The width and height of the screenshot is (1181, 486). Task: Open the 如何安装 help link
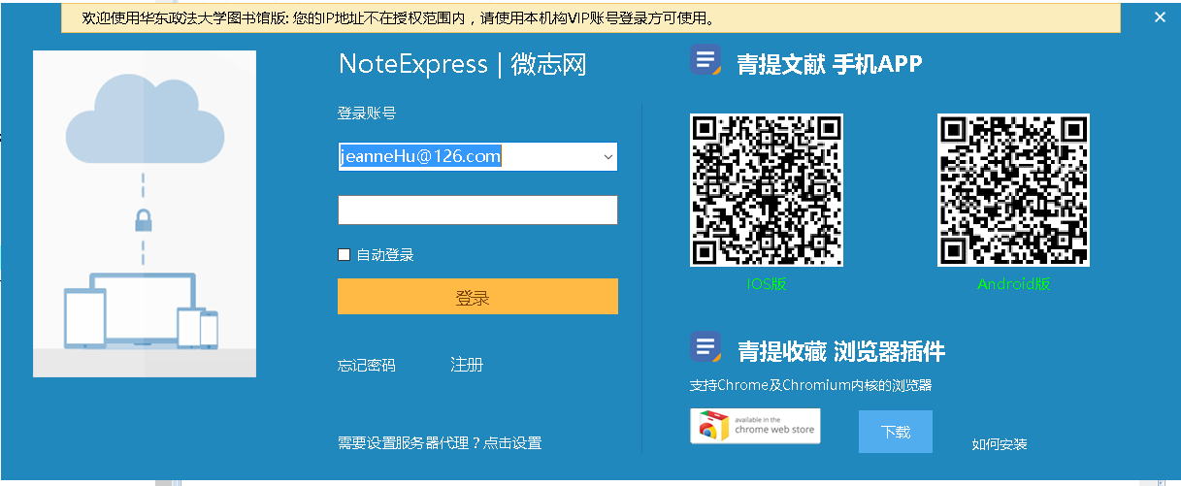coord(1000,444)
